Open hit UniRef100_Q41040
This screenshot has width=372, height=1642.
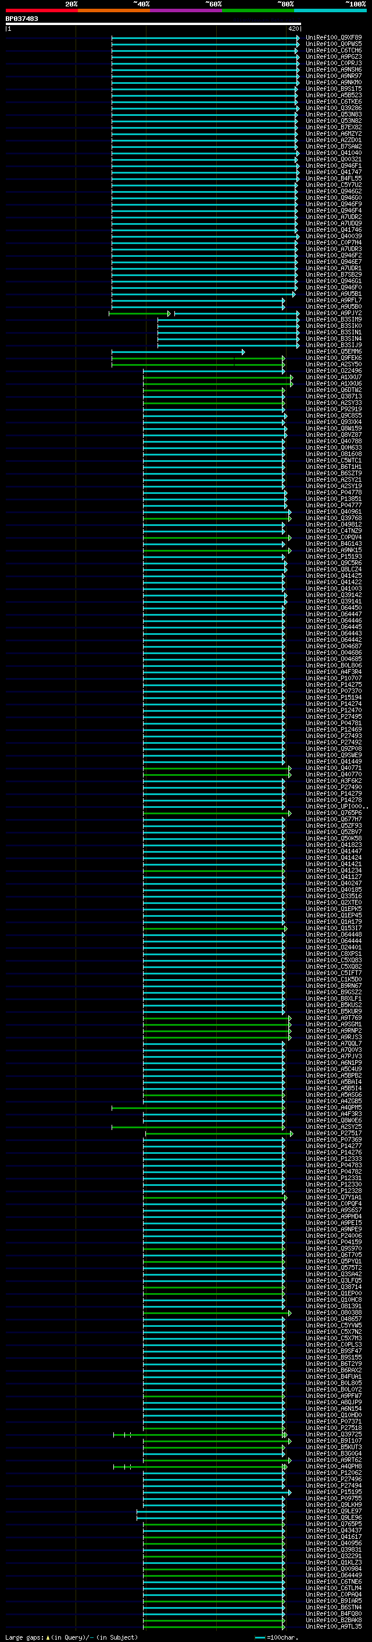(x=334, y=153)
